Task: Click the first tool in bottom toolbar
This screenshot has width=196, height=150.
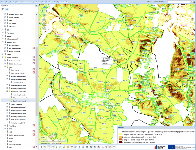Action: [x=41, y=147]
